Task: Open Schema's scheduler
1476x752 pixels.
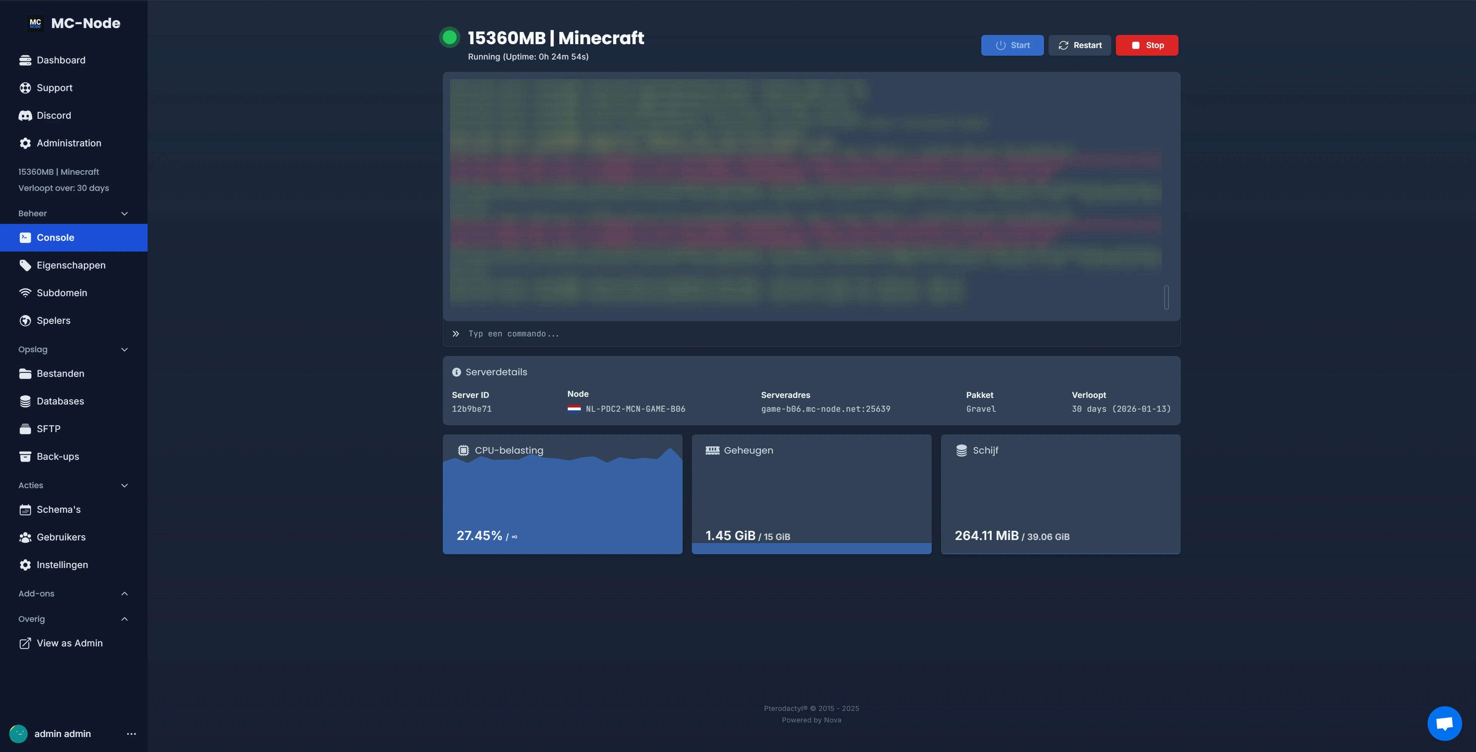Action: (x=58, y=509)
